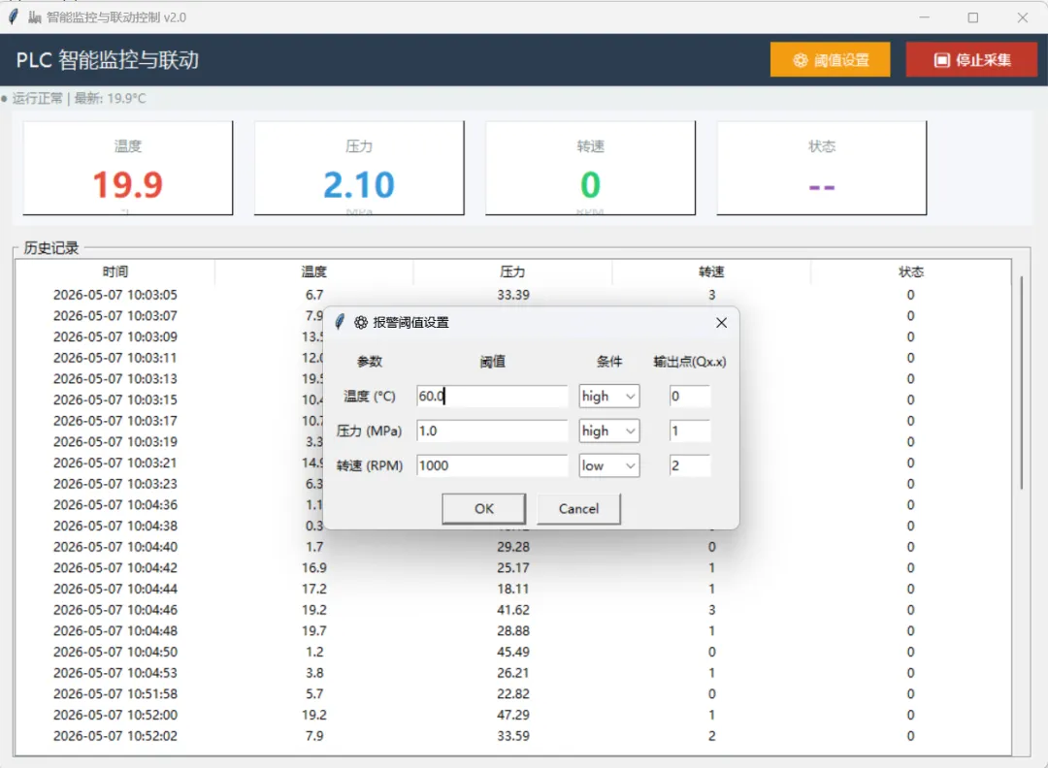This screenshot has width=1048, height=768.
Task: Click the gear icon beside 报警阈值设置
Action: click(x=361, y=323)
